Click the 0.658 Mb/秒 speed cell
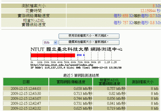This screenshot has width=161, height=111. (71, 89)
